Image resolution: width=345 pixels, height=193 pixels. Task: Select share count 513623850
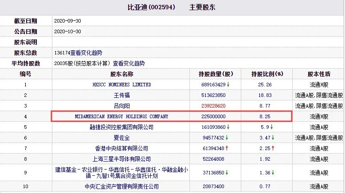click(x=213, y=95)
